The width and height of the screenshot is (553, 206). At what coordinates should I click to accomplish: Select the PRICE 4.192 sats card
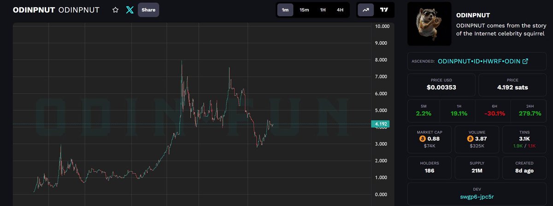[x=512, y=85]
